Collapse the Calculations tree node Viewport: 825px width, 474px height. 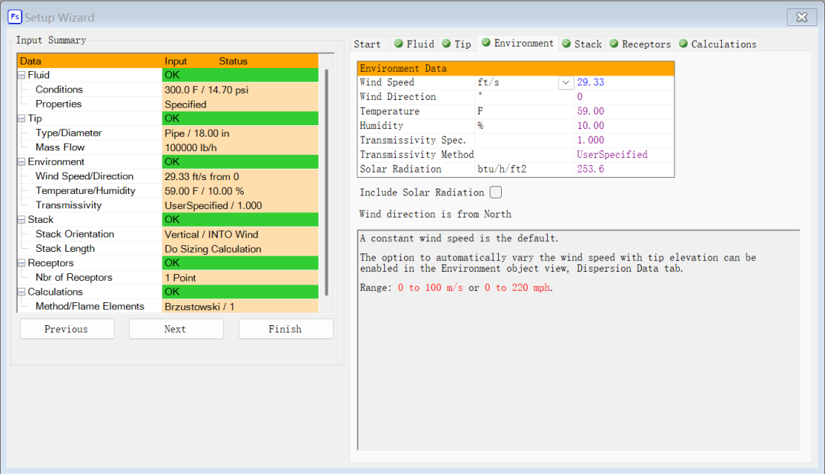[21, 292]
